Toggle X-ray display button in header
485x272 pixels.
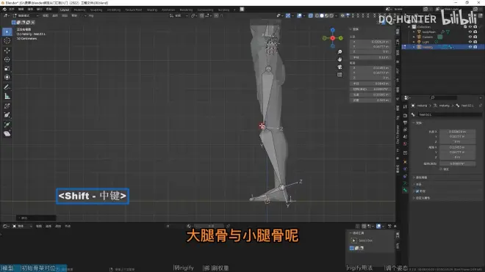311,15
